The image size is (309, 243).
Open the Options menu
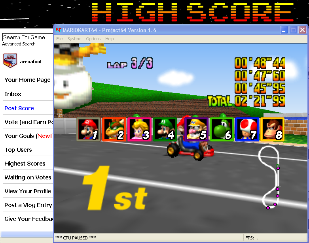pos(93,39)
